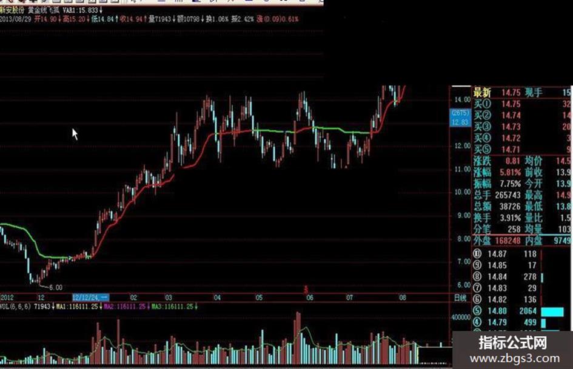Click tick row ④ at price 14.79

510,322
